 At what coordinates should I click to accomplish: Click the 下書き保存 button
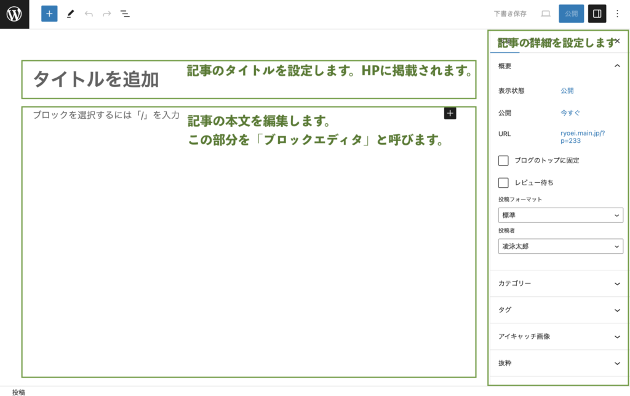tap(510, 14)
